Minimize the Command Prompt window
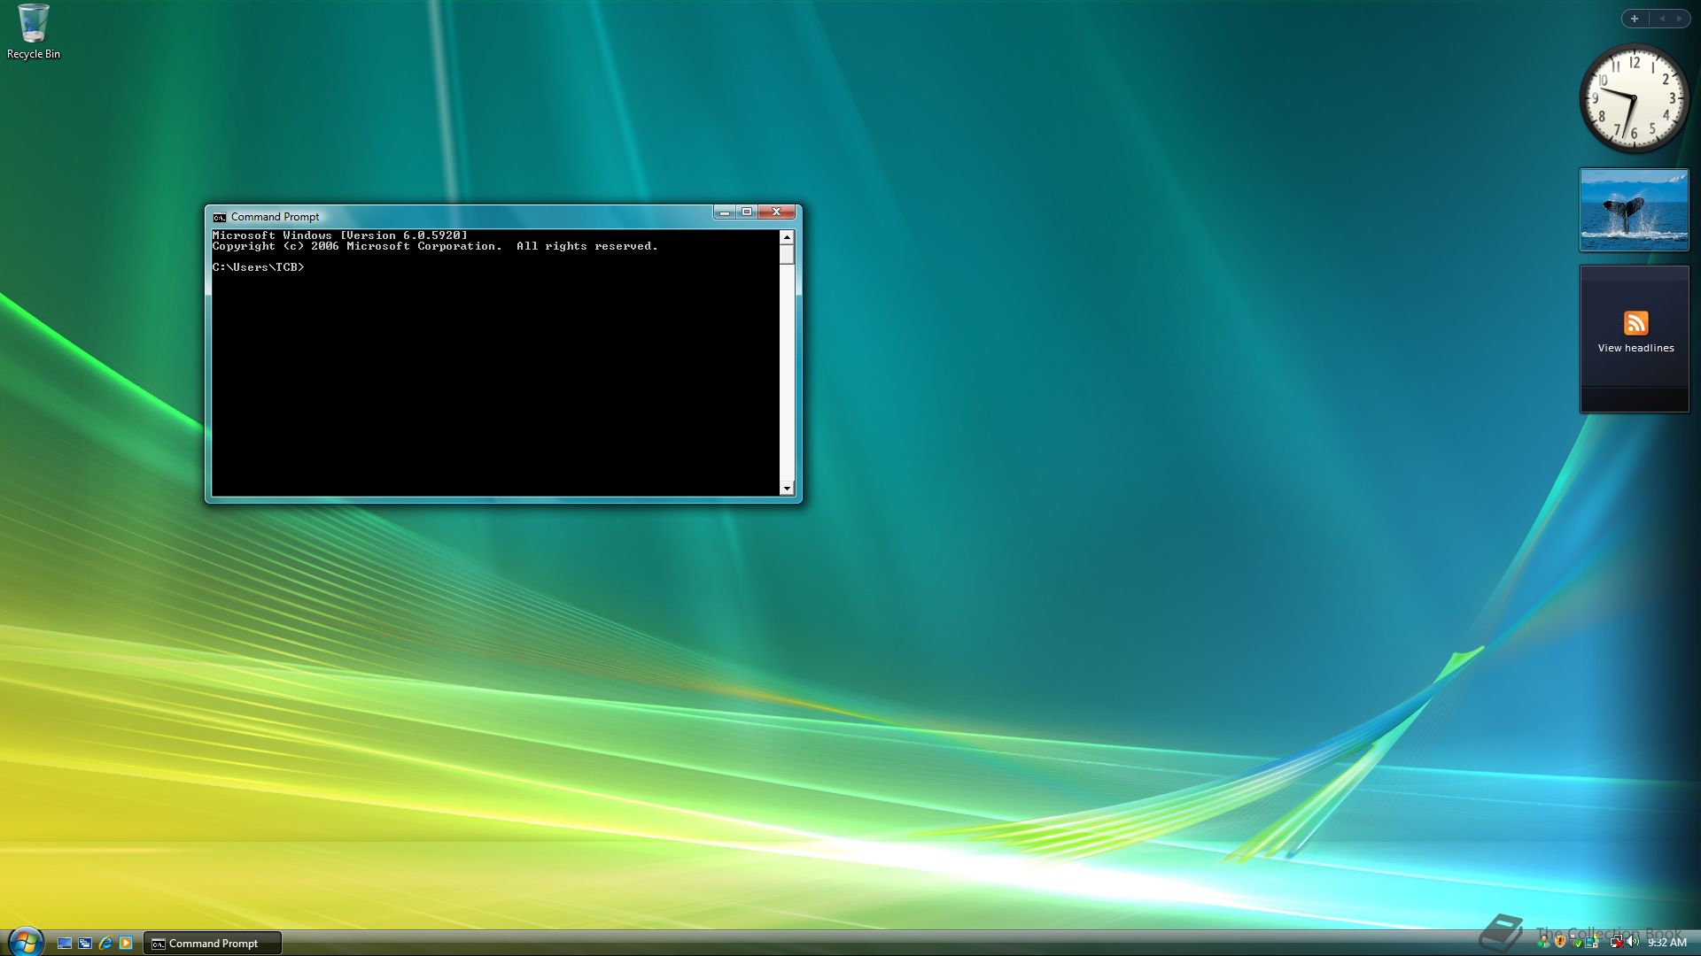This screenshot has height=956, width=1701. (x=725, y=212)
